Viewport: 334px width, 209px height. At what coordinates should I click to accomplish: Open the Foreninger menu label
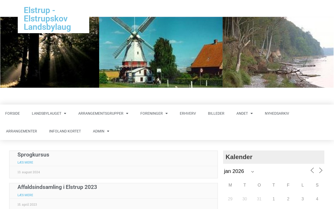152,113
